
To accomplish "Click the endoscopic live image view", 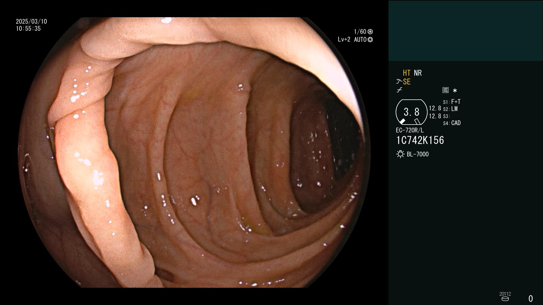I will [195, 152].
